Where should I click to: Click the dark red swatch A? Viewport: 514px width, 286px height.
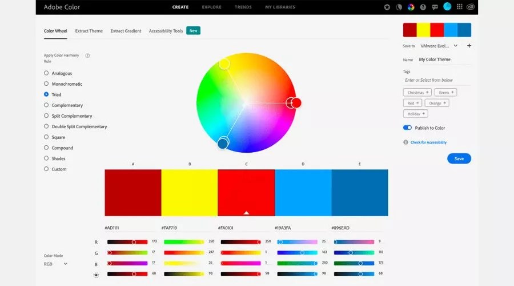click(x=133, y=193)
